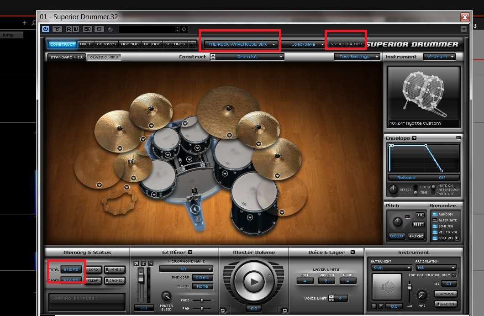Expand the Microphone Name KD dropdown
The height and width of the screenshot is (316, 484).
(x=186, y=269)
